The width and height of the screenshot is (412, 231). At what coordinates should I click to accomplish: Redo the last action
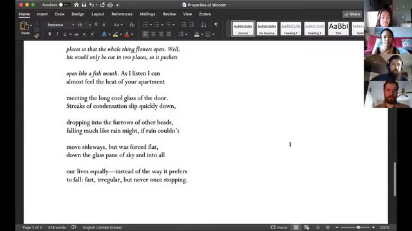(102, 4)
